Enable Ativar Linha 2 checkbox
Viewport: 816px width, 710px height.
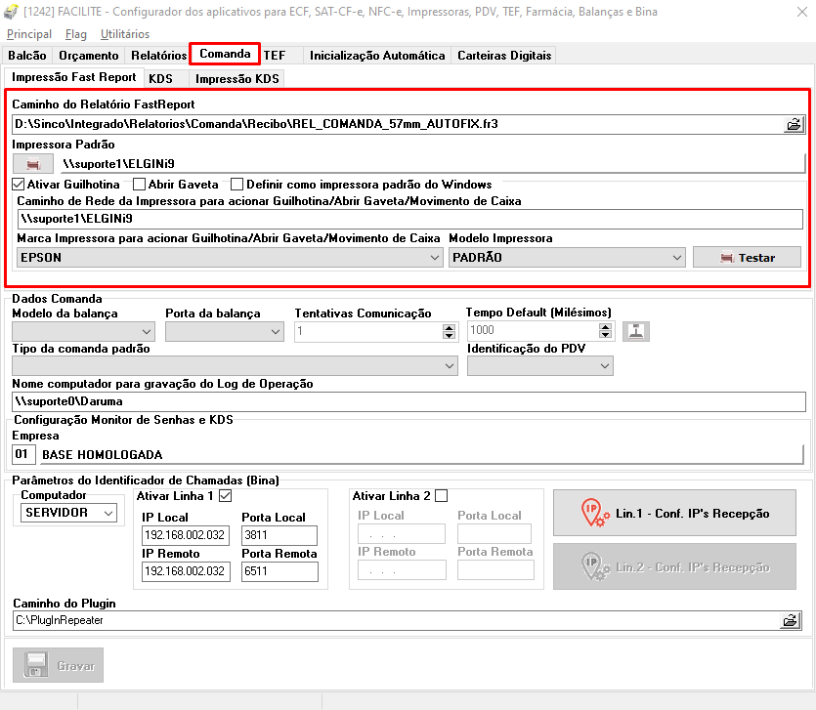click(x=442, y=496)
